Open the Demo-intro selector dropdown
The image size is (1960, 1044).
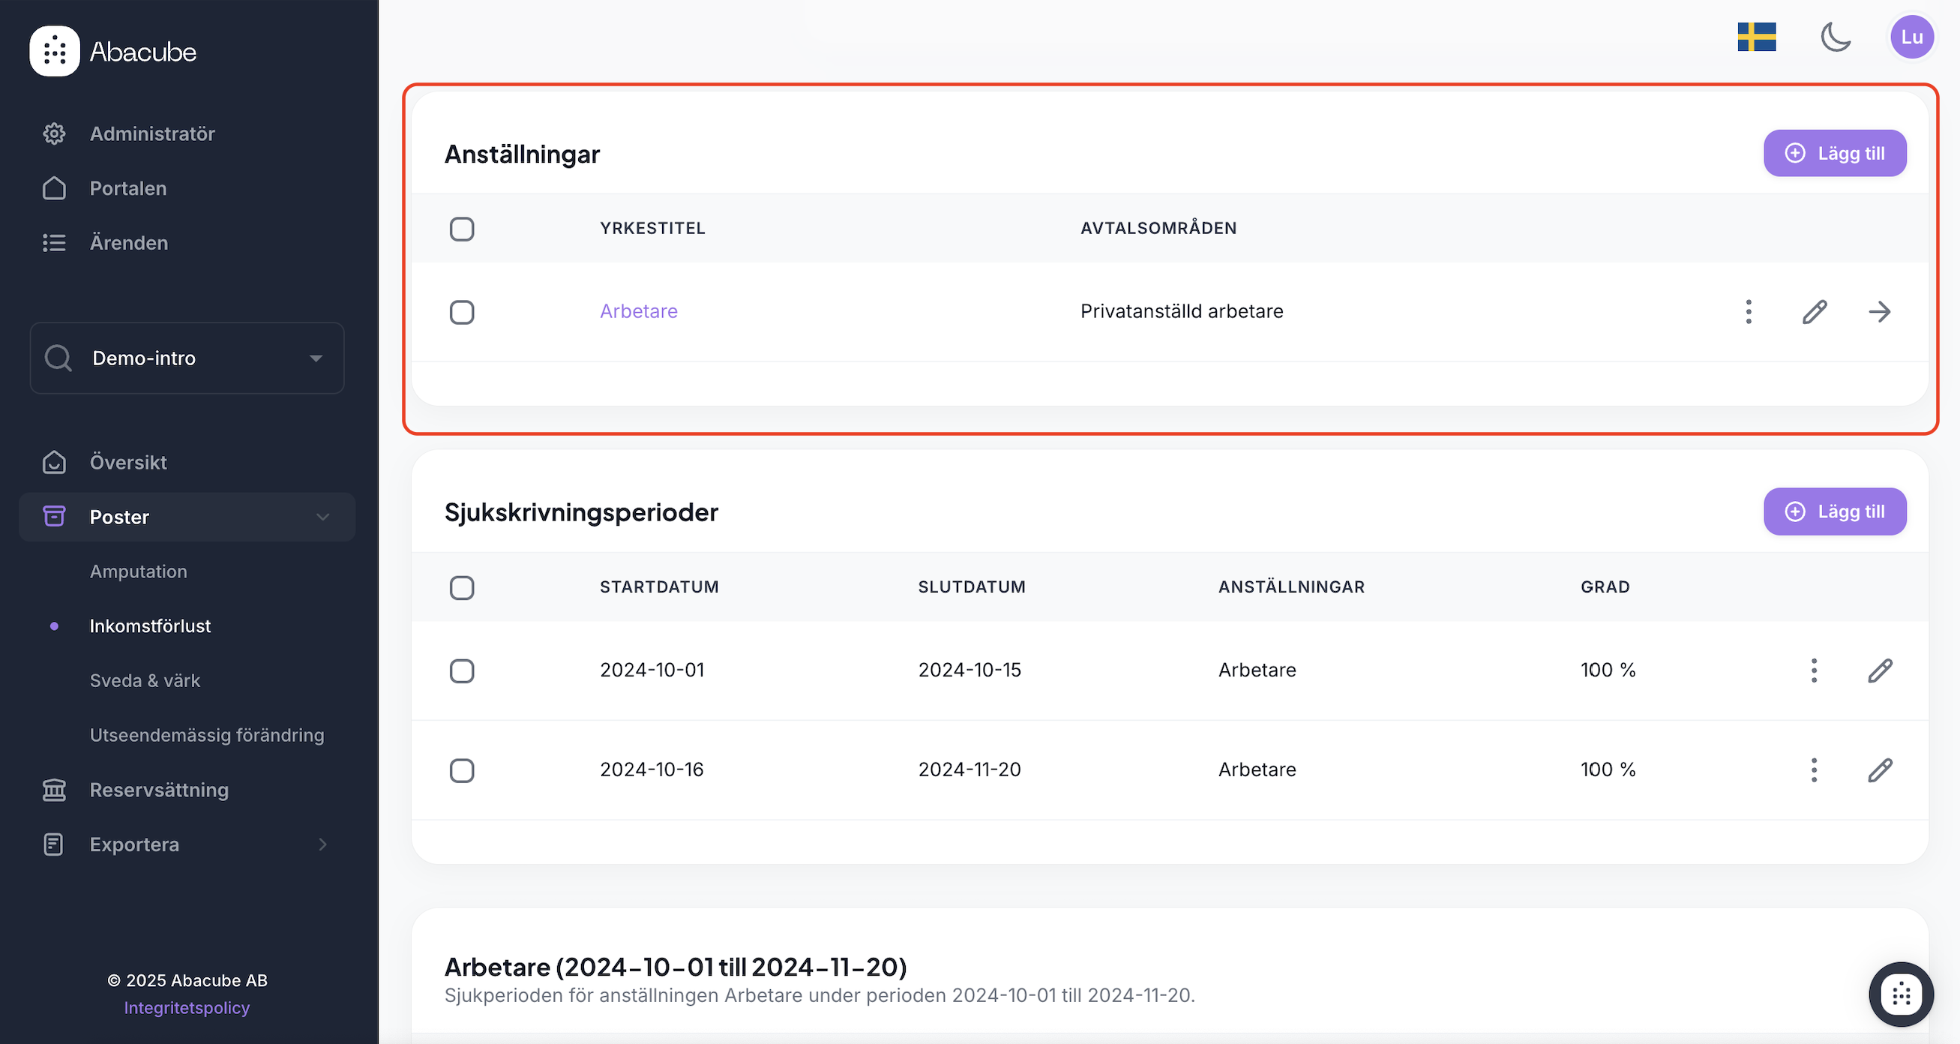click(187, 358)
